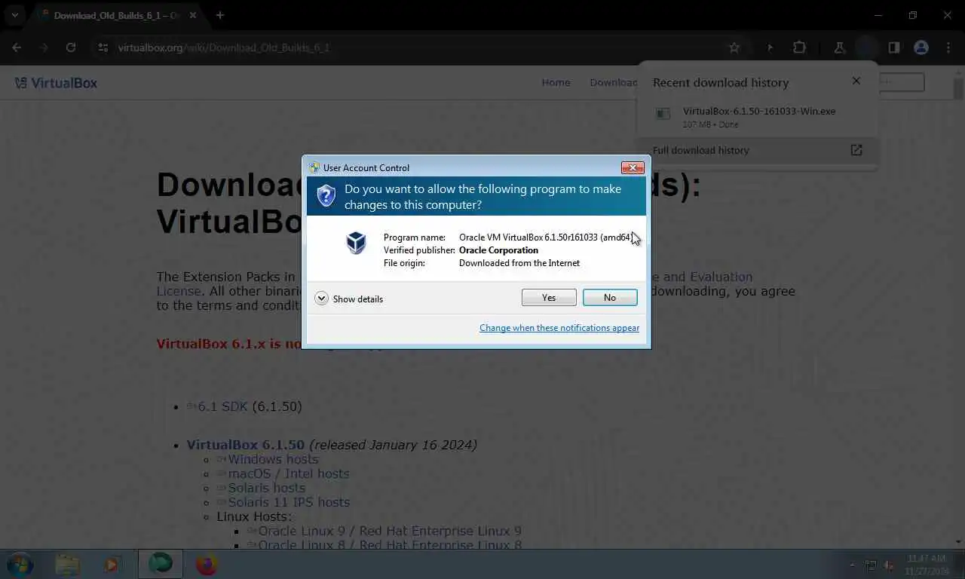Open the 6.1 SDK link
Viewport: 965px width, 579px height.
(x=222, y=406)
